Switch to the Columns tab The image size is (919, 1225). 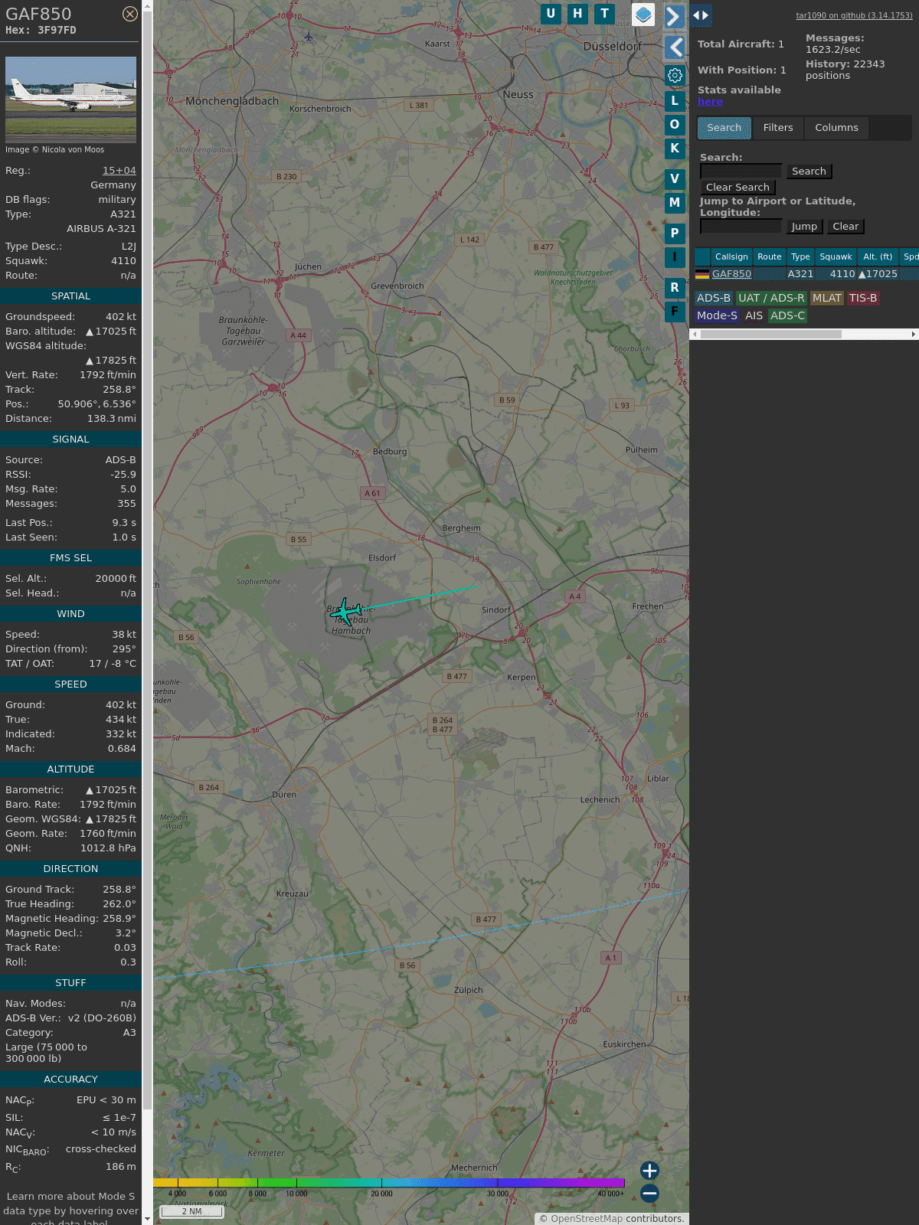[x=836, y=128]
